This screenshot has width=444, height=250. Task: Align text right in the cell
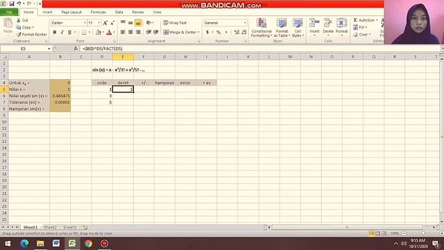point(138,33)
